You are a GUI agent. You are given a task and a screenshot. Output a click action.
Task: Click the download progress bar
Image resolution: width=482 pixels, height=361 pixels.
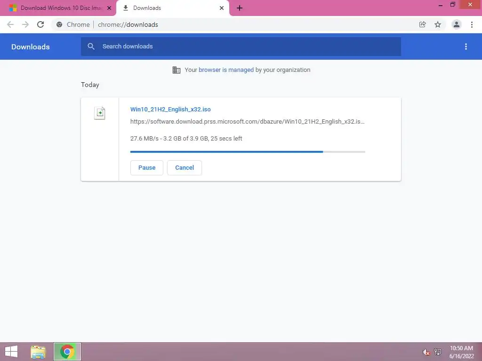248,152
